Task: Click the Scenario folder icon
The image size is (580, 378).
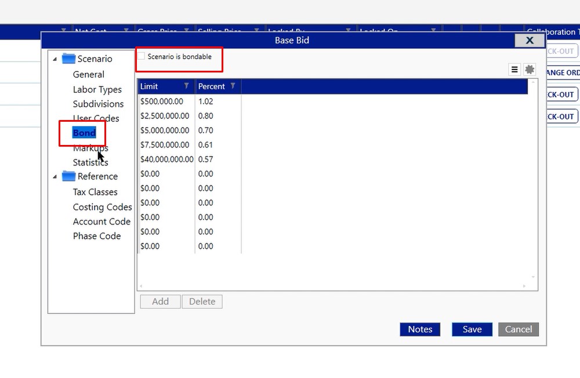Action: pos(69,59)
